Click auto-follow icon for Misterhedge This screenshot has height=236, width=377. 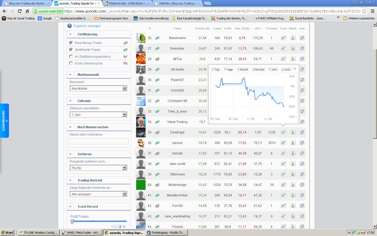pos(302,185)
